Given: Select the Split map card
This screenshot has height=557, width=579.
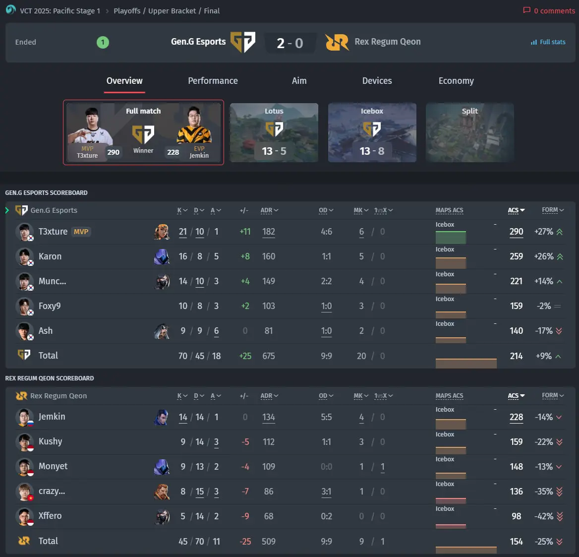Looking at the screenshot, I should coord(470,132).
